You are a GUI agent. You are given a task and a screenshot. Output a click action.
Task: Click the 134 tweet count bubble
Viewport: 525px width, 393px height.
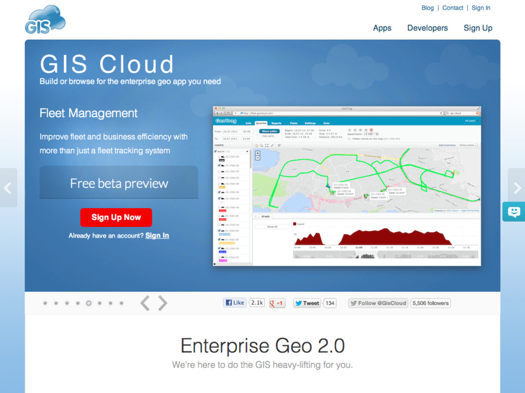point(330,303)
